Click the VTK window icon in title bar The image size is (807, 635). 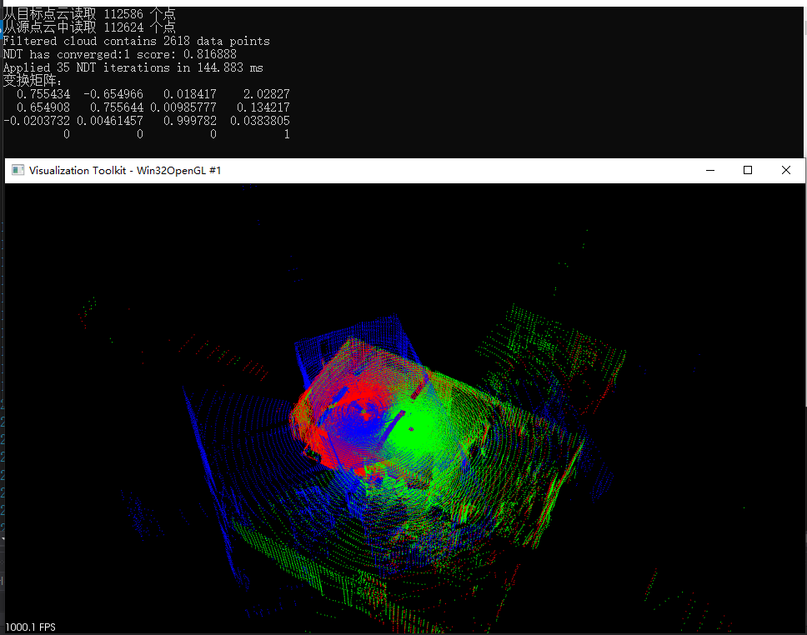point(18,170)
